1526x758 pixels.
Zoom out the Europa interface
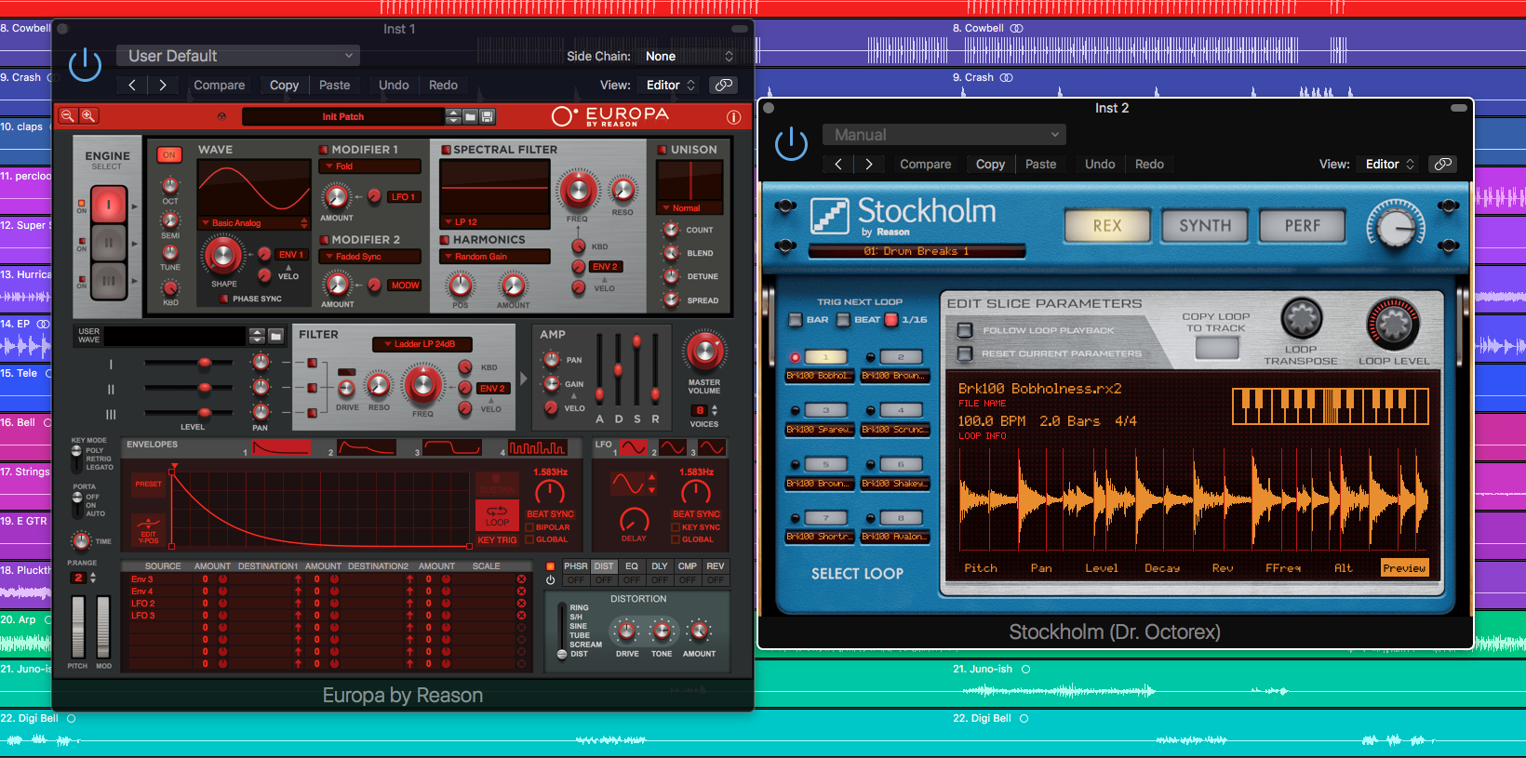tap(68, 116)
